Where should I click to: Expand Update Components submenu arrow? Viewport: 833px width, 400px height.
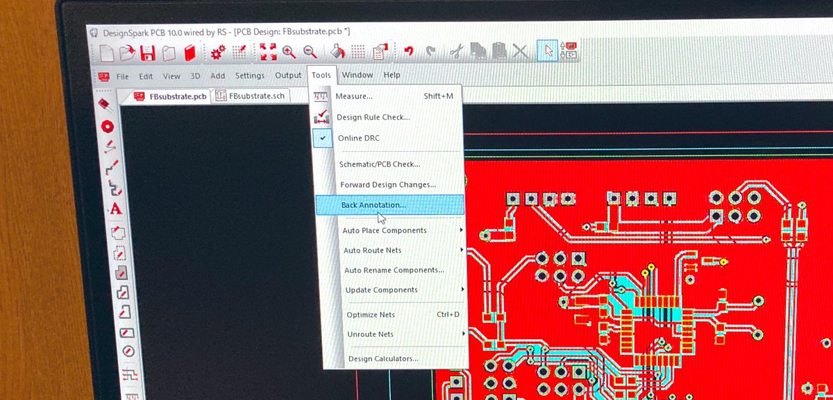coord(462,289)
